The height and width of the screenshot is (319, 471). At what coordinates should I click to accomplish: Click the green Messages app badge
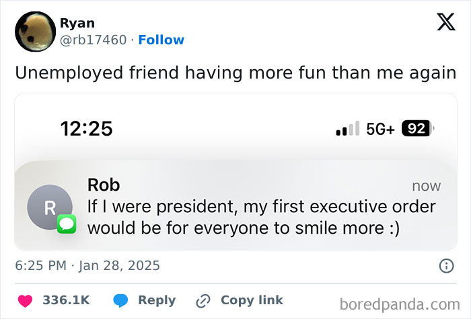point(66,224)
